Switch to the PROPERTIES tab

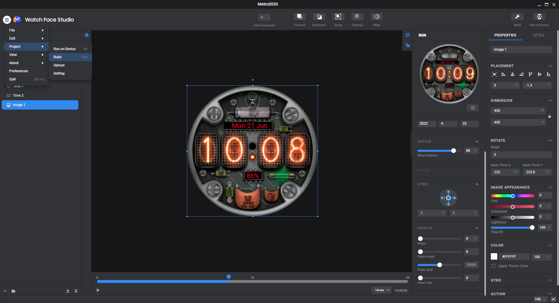pyautogui.click(x=505, y=35)
